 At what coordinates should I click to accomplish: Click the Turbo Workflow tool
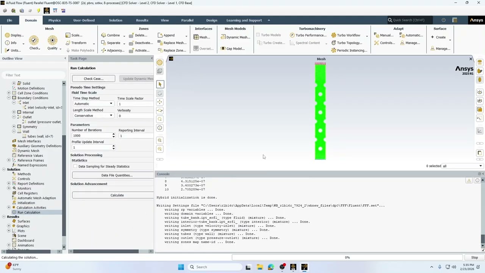(346, 35)
